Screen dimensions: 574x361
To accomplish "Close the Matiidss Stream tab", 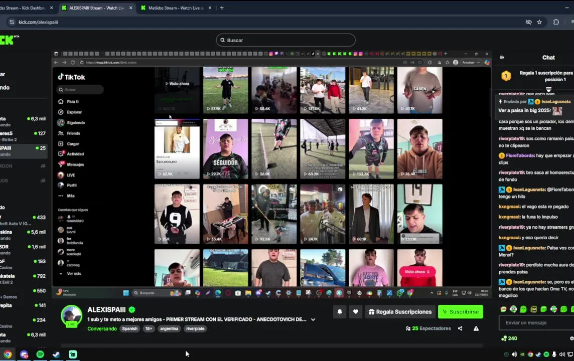I will 210,8.
